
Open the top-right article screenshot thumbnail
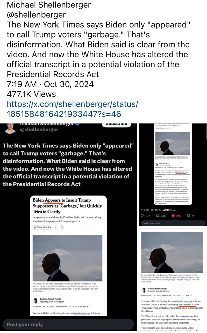tap(173, 165)
